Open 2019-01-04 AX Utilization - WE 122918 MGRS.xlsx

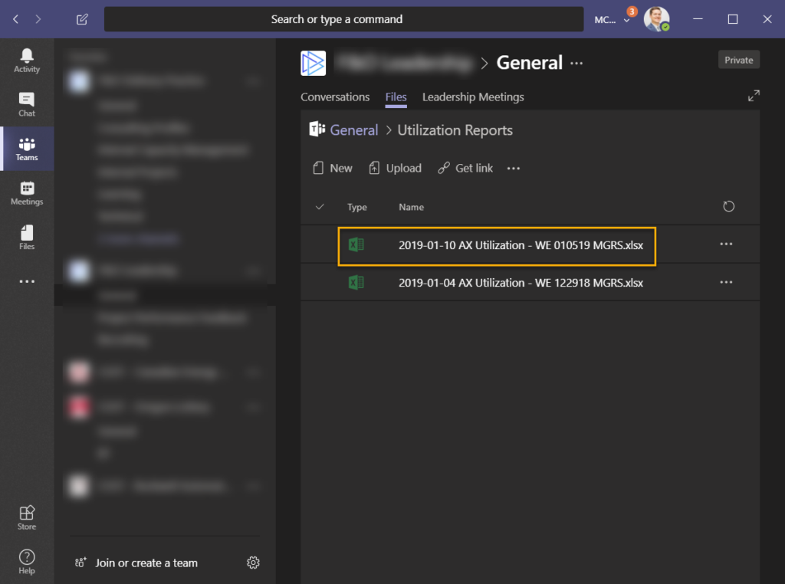click(521, 283)
